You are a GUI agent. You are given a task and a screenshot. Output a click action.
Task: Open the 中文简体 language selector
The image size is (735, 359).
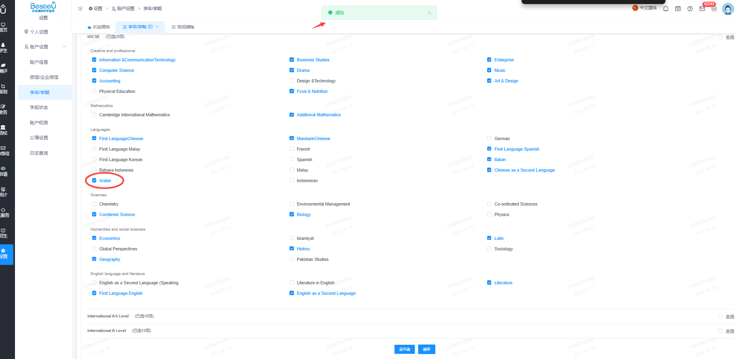[645, 8]
